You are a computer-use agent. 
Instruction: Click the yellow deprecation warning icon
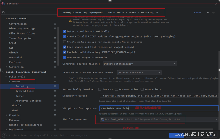tap(70, 21)
